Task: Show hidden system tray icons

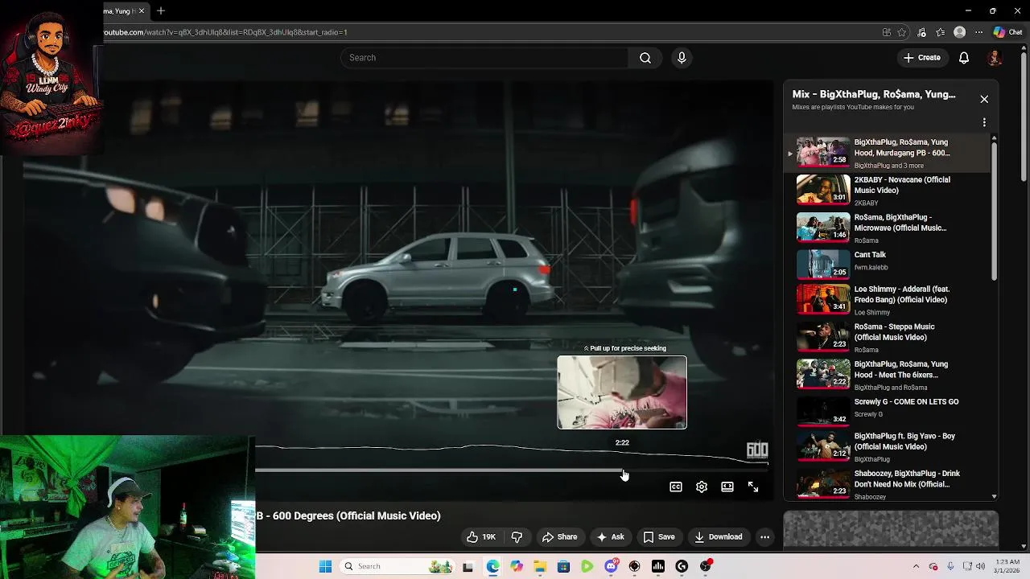Action: click(916, 566)
